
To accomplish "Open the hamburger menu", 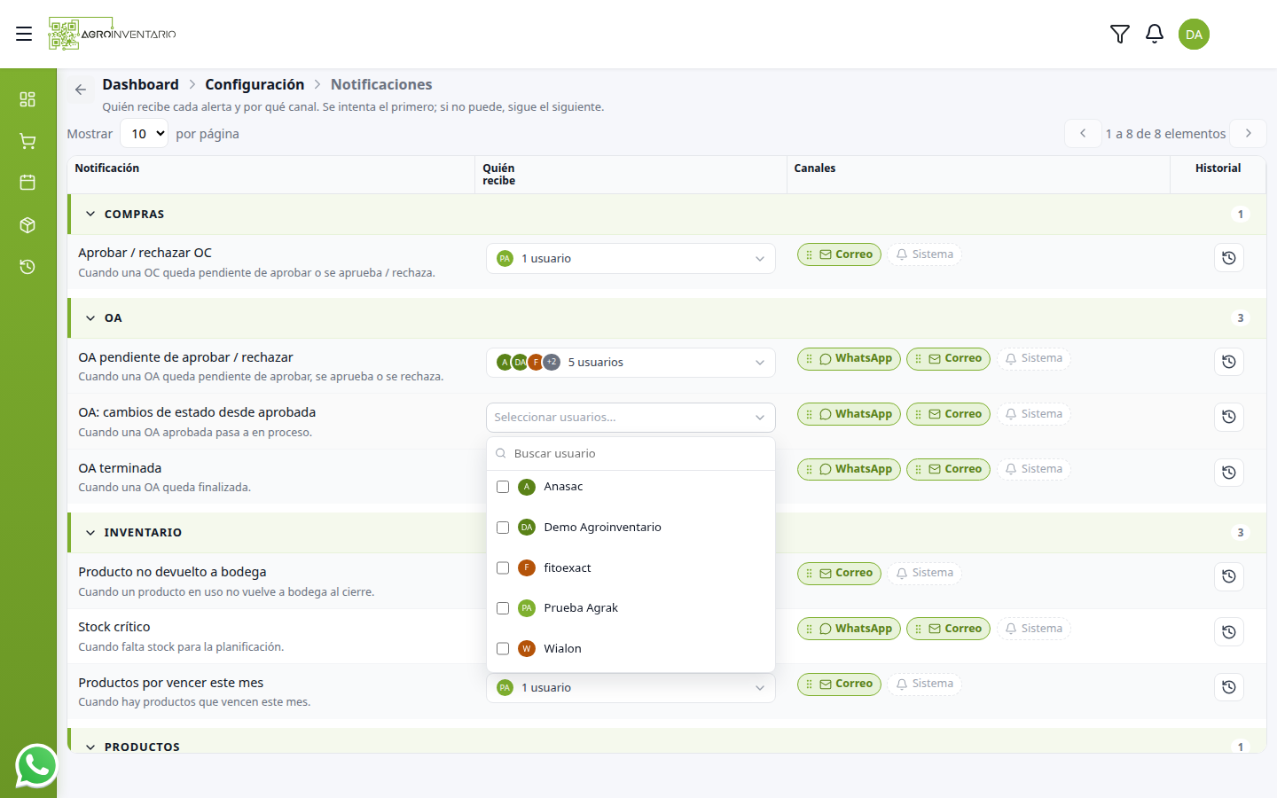I will click(24, 34).
